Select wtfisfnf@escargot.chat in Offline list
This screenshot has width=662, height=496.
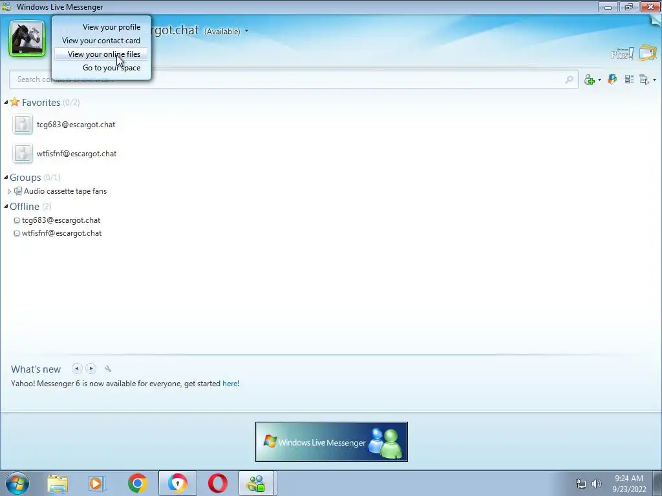click(x=61, y=233)
